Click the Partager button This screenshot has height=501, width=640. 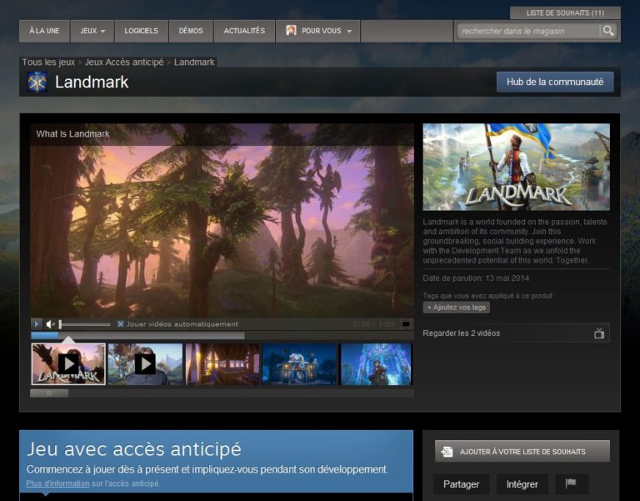(x=461, y=484)
